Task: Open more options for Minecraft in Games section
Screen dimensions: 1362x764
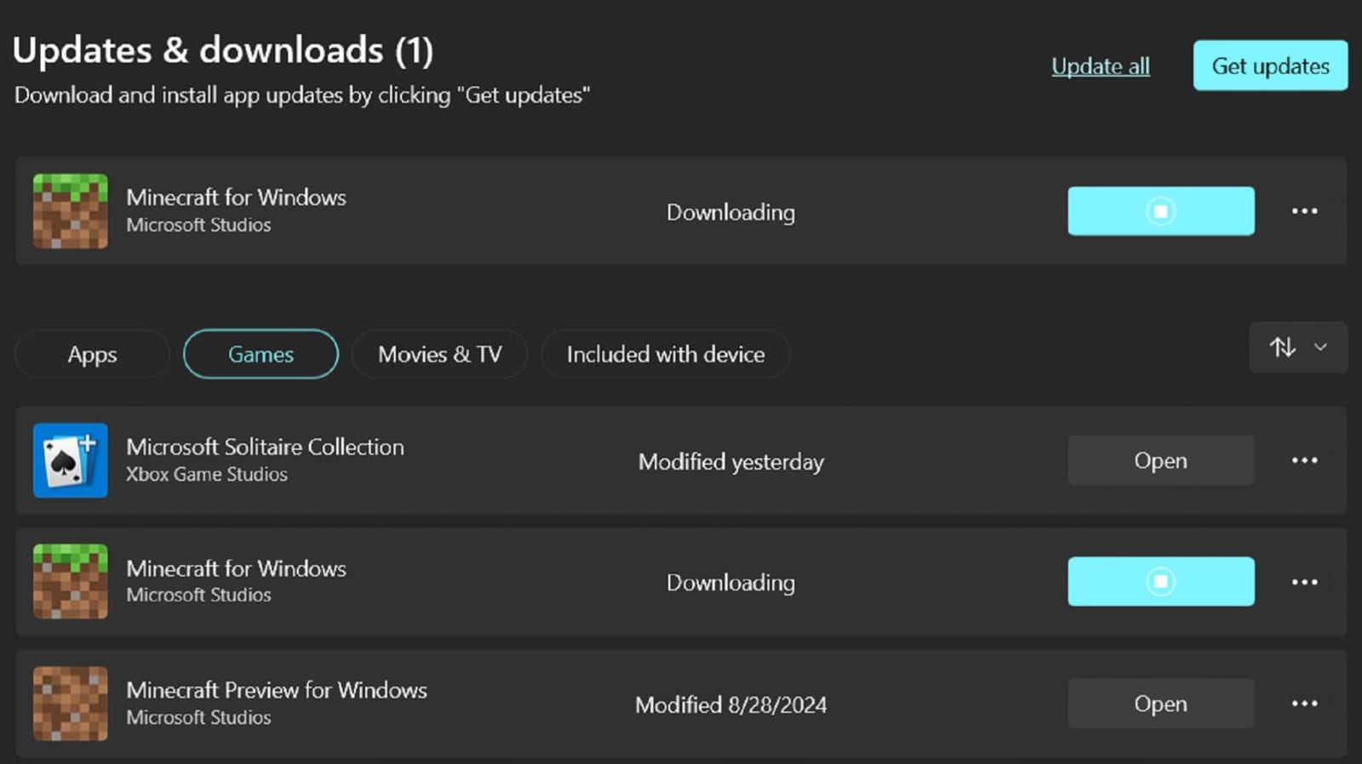Action: 1303,582
